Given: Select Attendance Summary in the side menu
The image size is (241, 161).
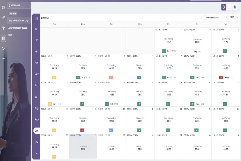Looking at the screenshot, I should (19, 21).
